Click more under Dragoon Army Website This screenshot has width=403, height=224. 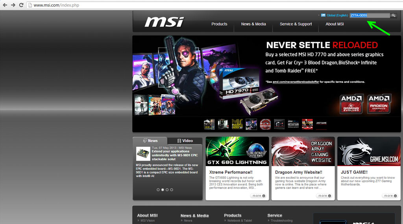(x=324, y=196)
